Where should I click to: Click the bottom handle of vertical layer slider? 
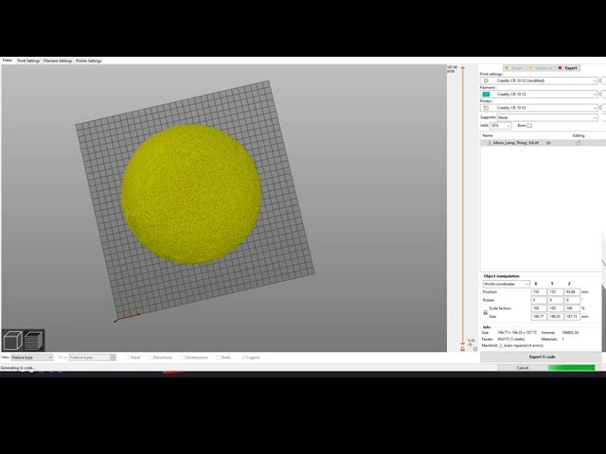click(463, 342)
